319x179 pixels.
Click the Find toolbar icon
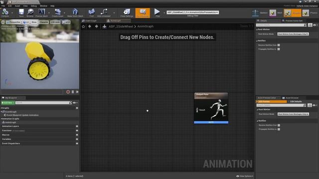point(92,12)
